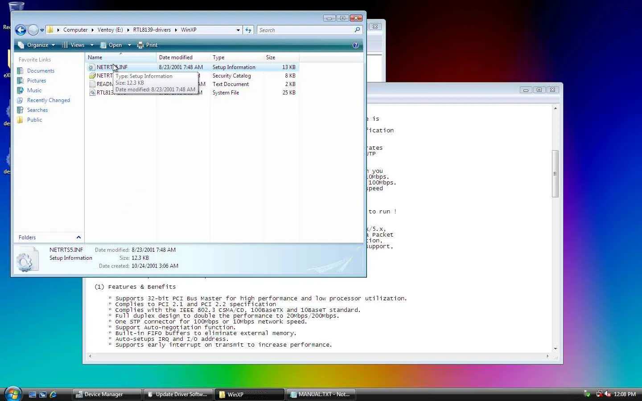Sort by the Size column header
This screenshot has height=401, width=642.
tap(281, 57)
